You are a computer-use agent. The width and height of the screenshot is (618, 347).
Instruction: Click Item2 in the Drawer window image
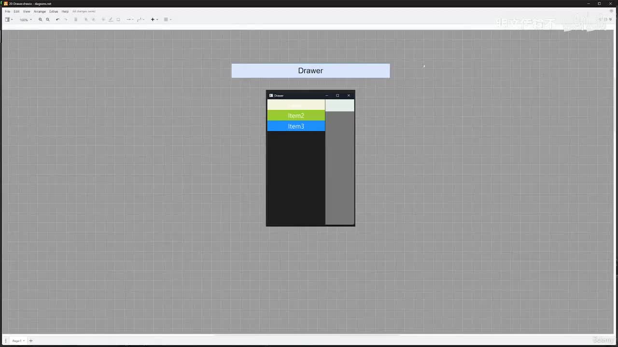click(296, 116)
